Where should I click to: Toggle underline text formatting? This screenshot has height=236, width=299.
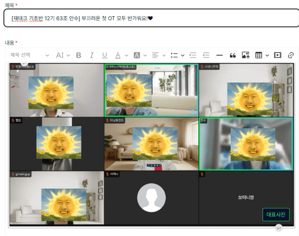[x=105, y=55]
